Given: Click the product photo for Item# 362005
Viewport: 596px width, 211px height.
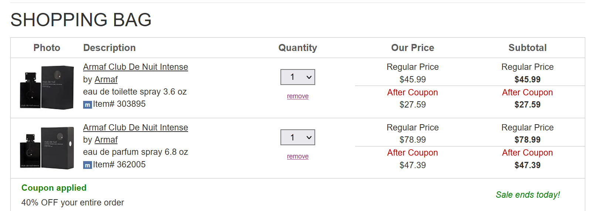Looking at the screenshot, I should (47, 148).
